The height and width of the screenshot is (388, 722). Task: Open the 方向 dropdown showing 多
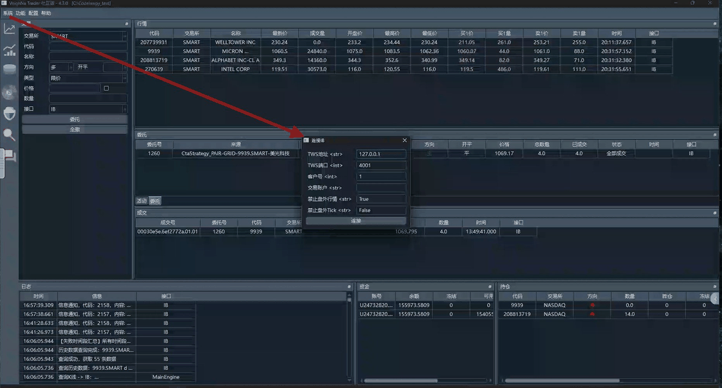[x=61, y=67]
